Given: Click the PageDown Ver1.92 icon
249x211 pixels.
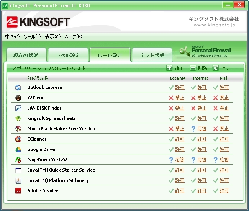Looking at the screenshot, I should click(x=18, y=160).
